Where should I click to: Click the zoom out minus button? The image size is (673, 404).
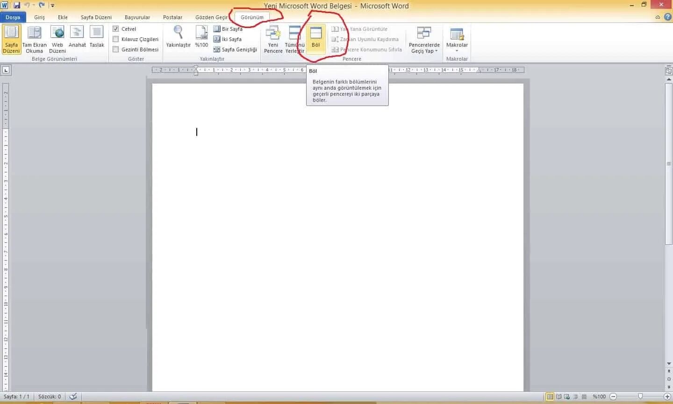click(x=613, y=397)
